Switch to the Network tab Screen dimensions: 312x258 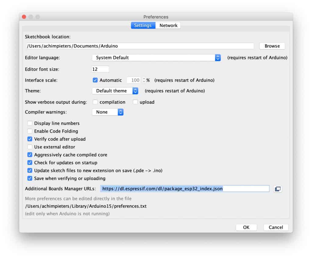[168, 26]
